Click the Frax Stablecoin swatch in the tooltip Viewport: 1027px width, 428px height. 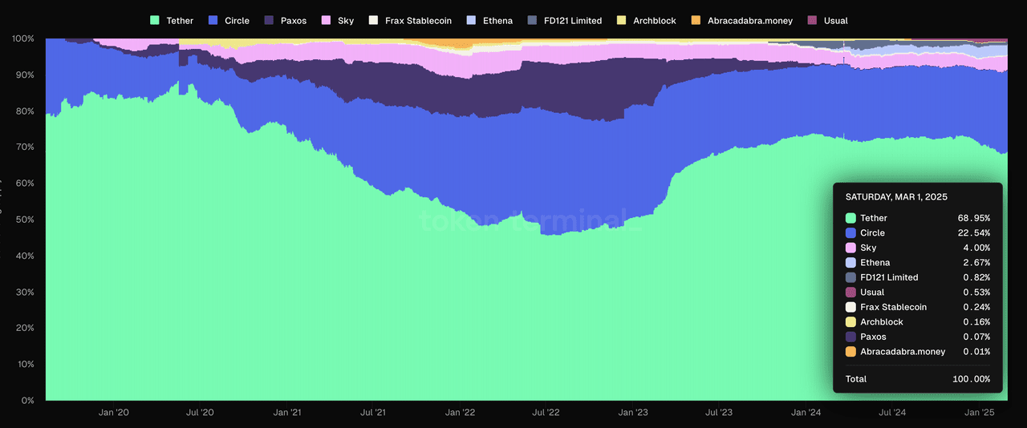850,307
